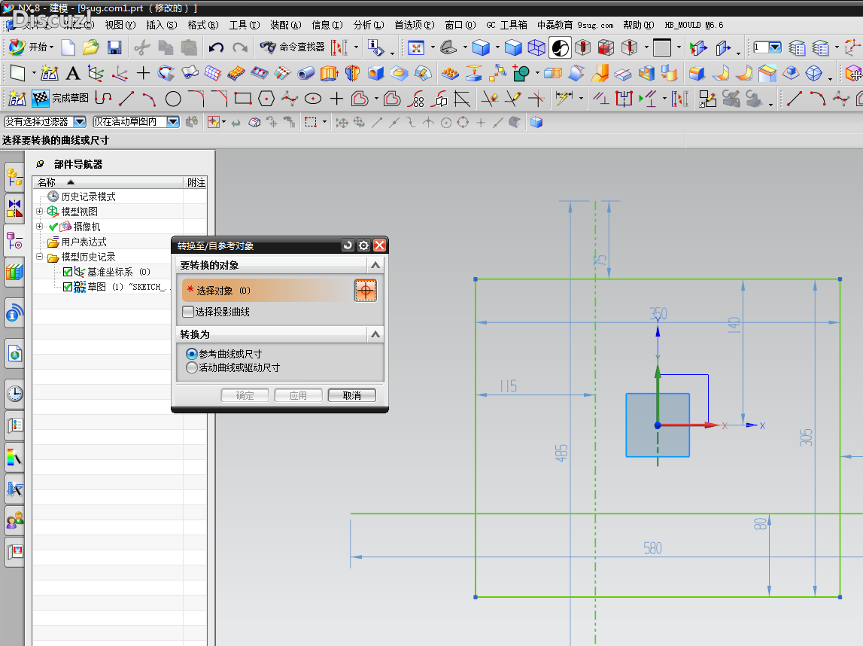Open the active sketch scope dropdown
863x646 pixels.
[173, 122]
